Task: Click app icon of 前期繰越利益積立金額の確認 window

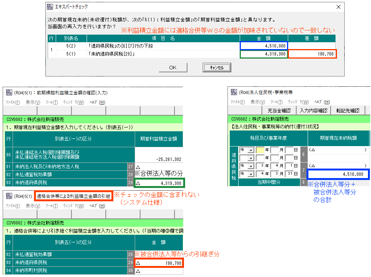Action: (x=8, y=92)
